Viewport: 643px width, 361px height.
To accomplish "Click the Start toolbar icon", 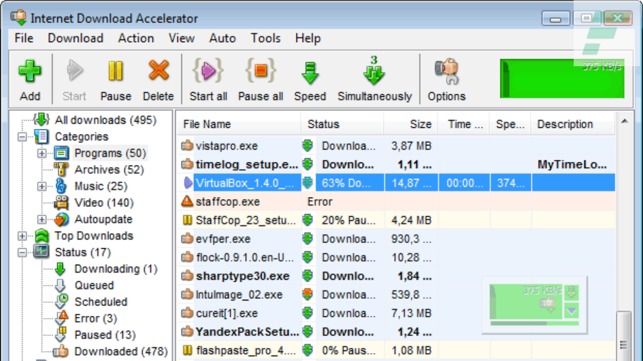I will (x=74, y=72).
